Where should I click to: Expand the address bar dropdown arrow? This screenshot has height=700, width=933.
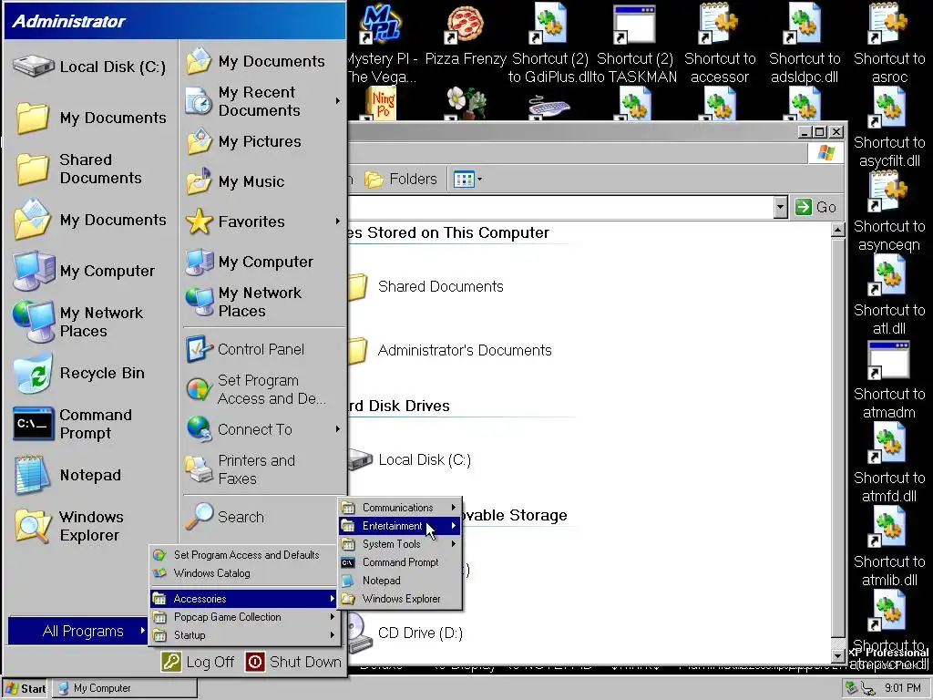[x=781, y=207]
